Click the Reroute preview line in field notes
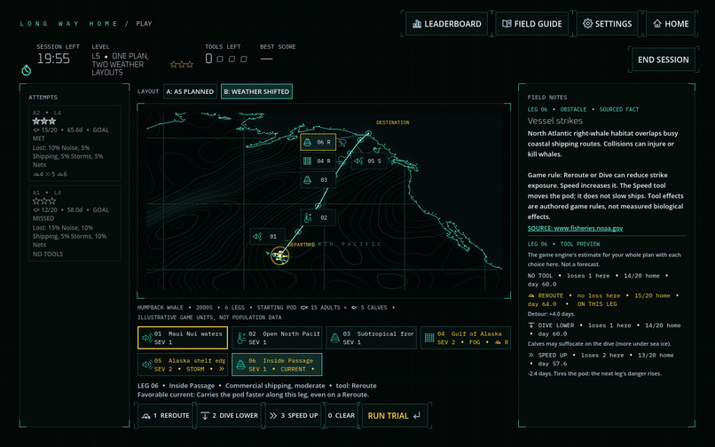 click(604, 300)
